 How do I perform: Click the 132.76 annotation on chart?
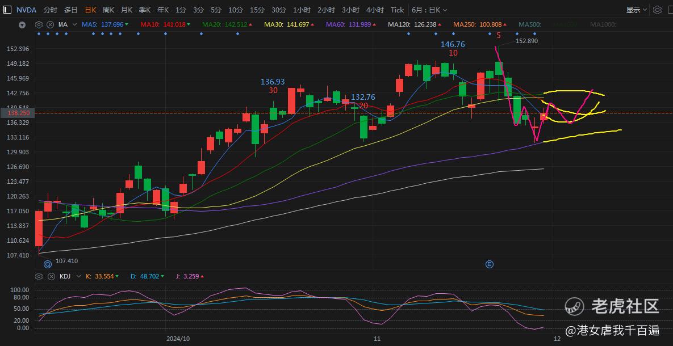coord(363,97)
